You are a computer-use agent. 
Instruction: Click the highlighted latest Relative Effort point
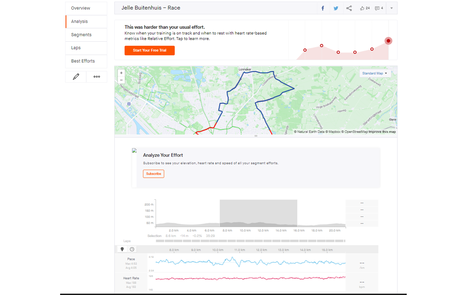388,41
